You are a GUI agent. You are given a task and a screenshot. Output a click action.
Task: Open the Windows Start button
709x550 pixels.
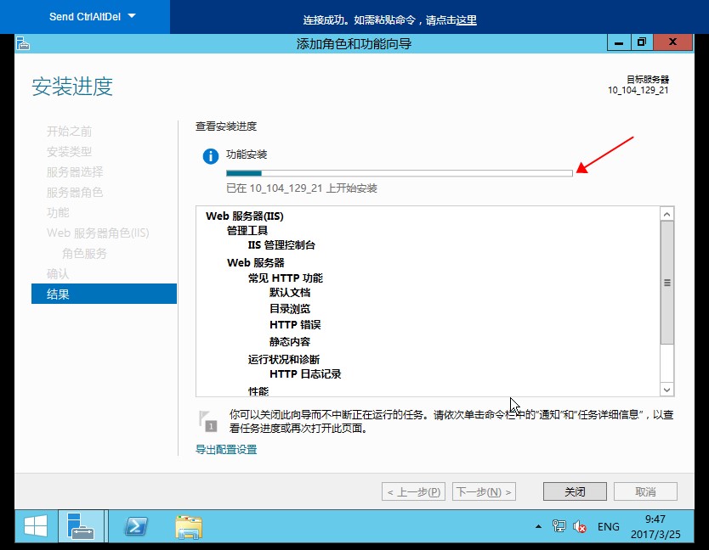click(x=36, y=526)
